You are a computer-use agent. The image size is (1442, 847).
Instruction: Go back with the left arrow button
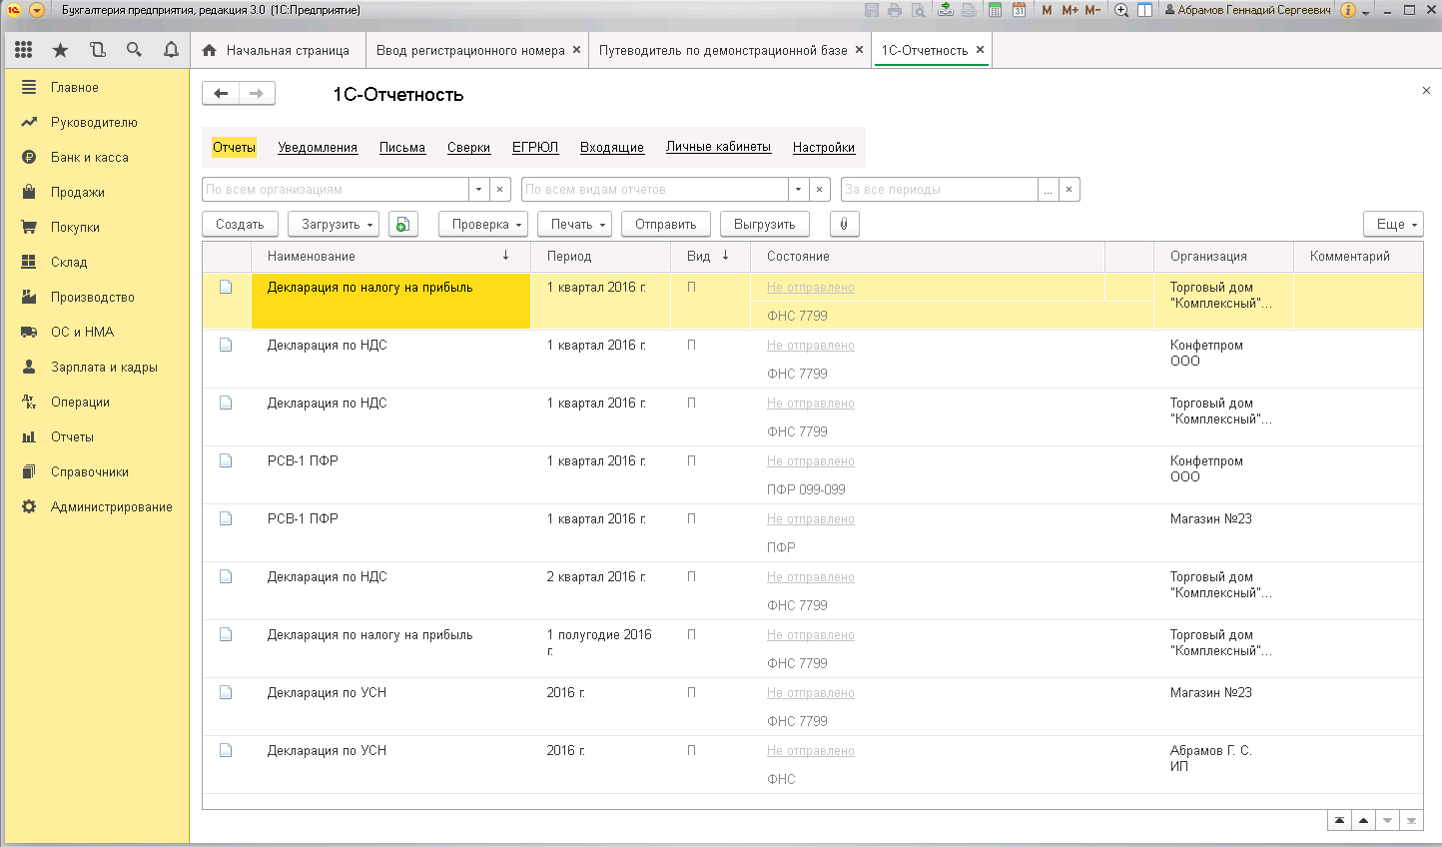221,94
